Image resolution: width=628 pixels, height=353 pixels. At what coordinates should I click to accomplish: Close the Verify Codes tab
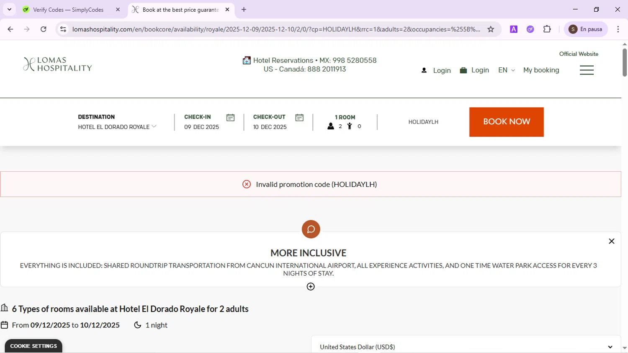118,10
